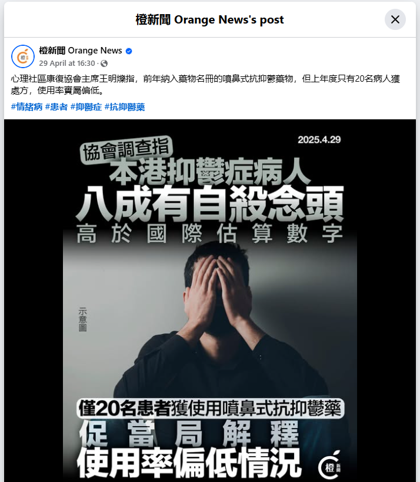Click the dialog title Orange News's post
The width and height of the screenshot is (420, 482).
point(209,19)
